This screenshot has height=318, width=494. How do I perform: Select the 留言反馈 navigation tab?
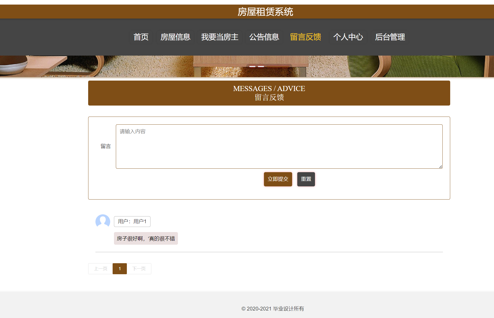(x=306, y=37)
